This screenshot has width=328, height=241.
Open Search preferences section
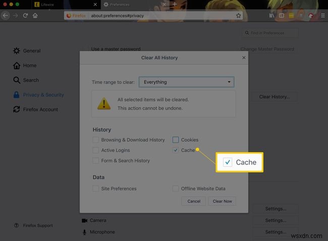26,80
